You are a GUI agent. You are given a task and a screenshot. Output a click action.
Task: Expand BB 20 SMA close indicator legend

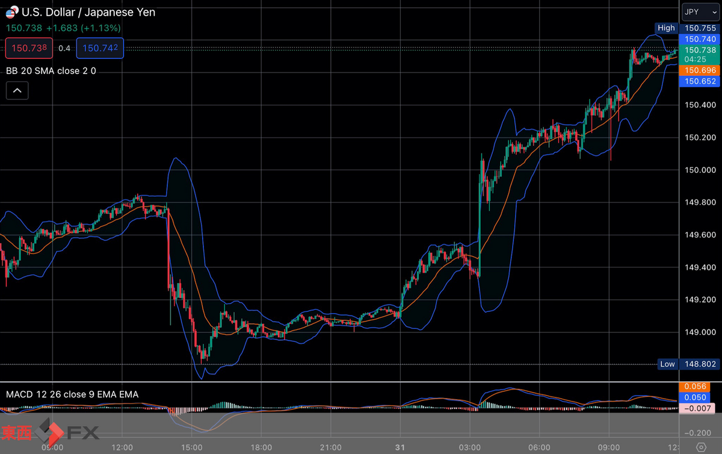click(x=51, y=70)
